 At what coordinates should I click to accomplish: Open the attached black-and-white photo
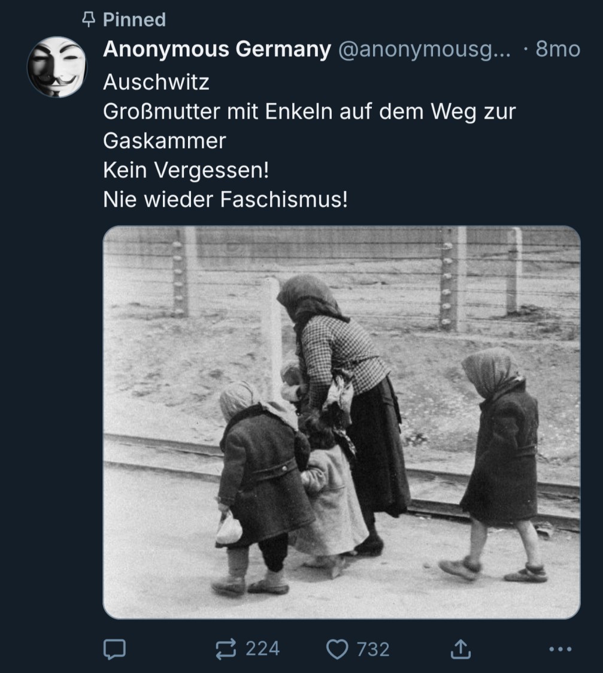(x=341, y=422)
